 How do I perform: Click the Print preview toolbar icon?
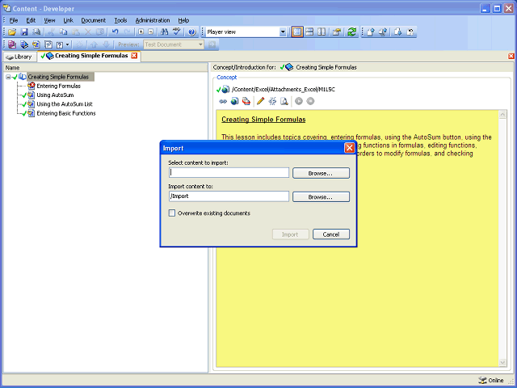point(36,32)
